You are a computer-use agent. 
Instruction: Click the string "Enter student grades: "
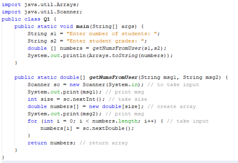click(x=105, y=41)
